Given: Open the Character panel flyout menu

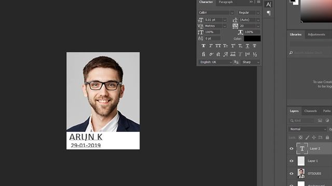Looking at the screenshot, I should point(258,2).
